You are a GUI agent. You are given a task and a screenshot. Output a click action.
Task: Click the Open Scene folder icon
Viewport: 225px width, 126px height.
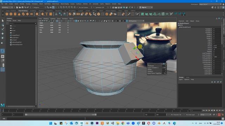tap(20, 7)
